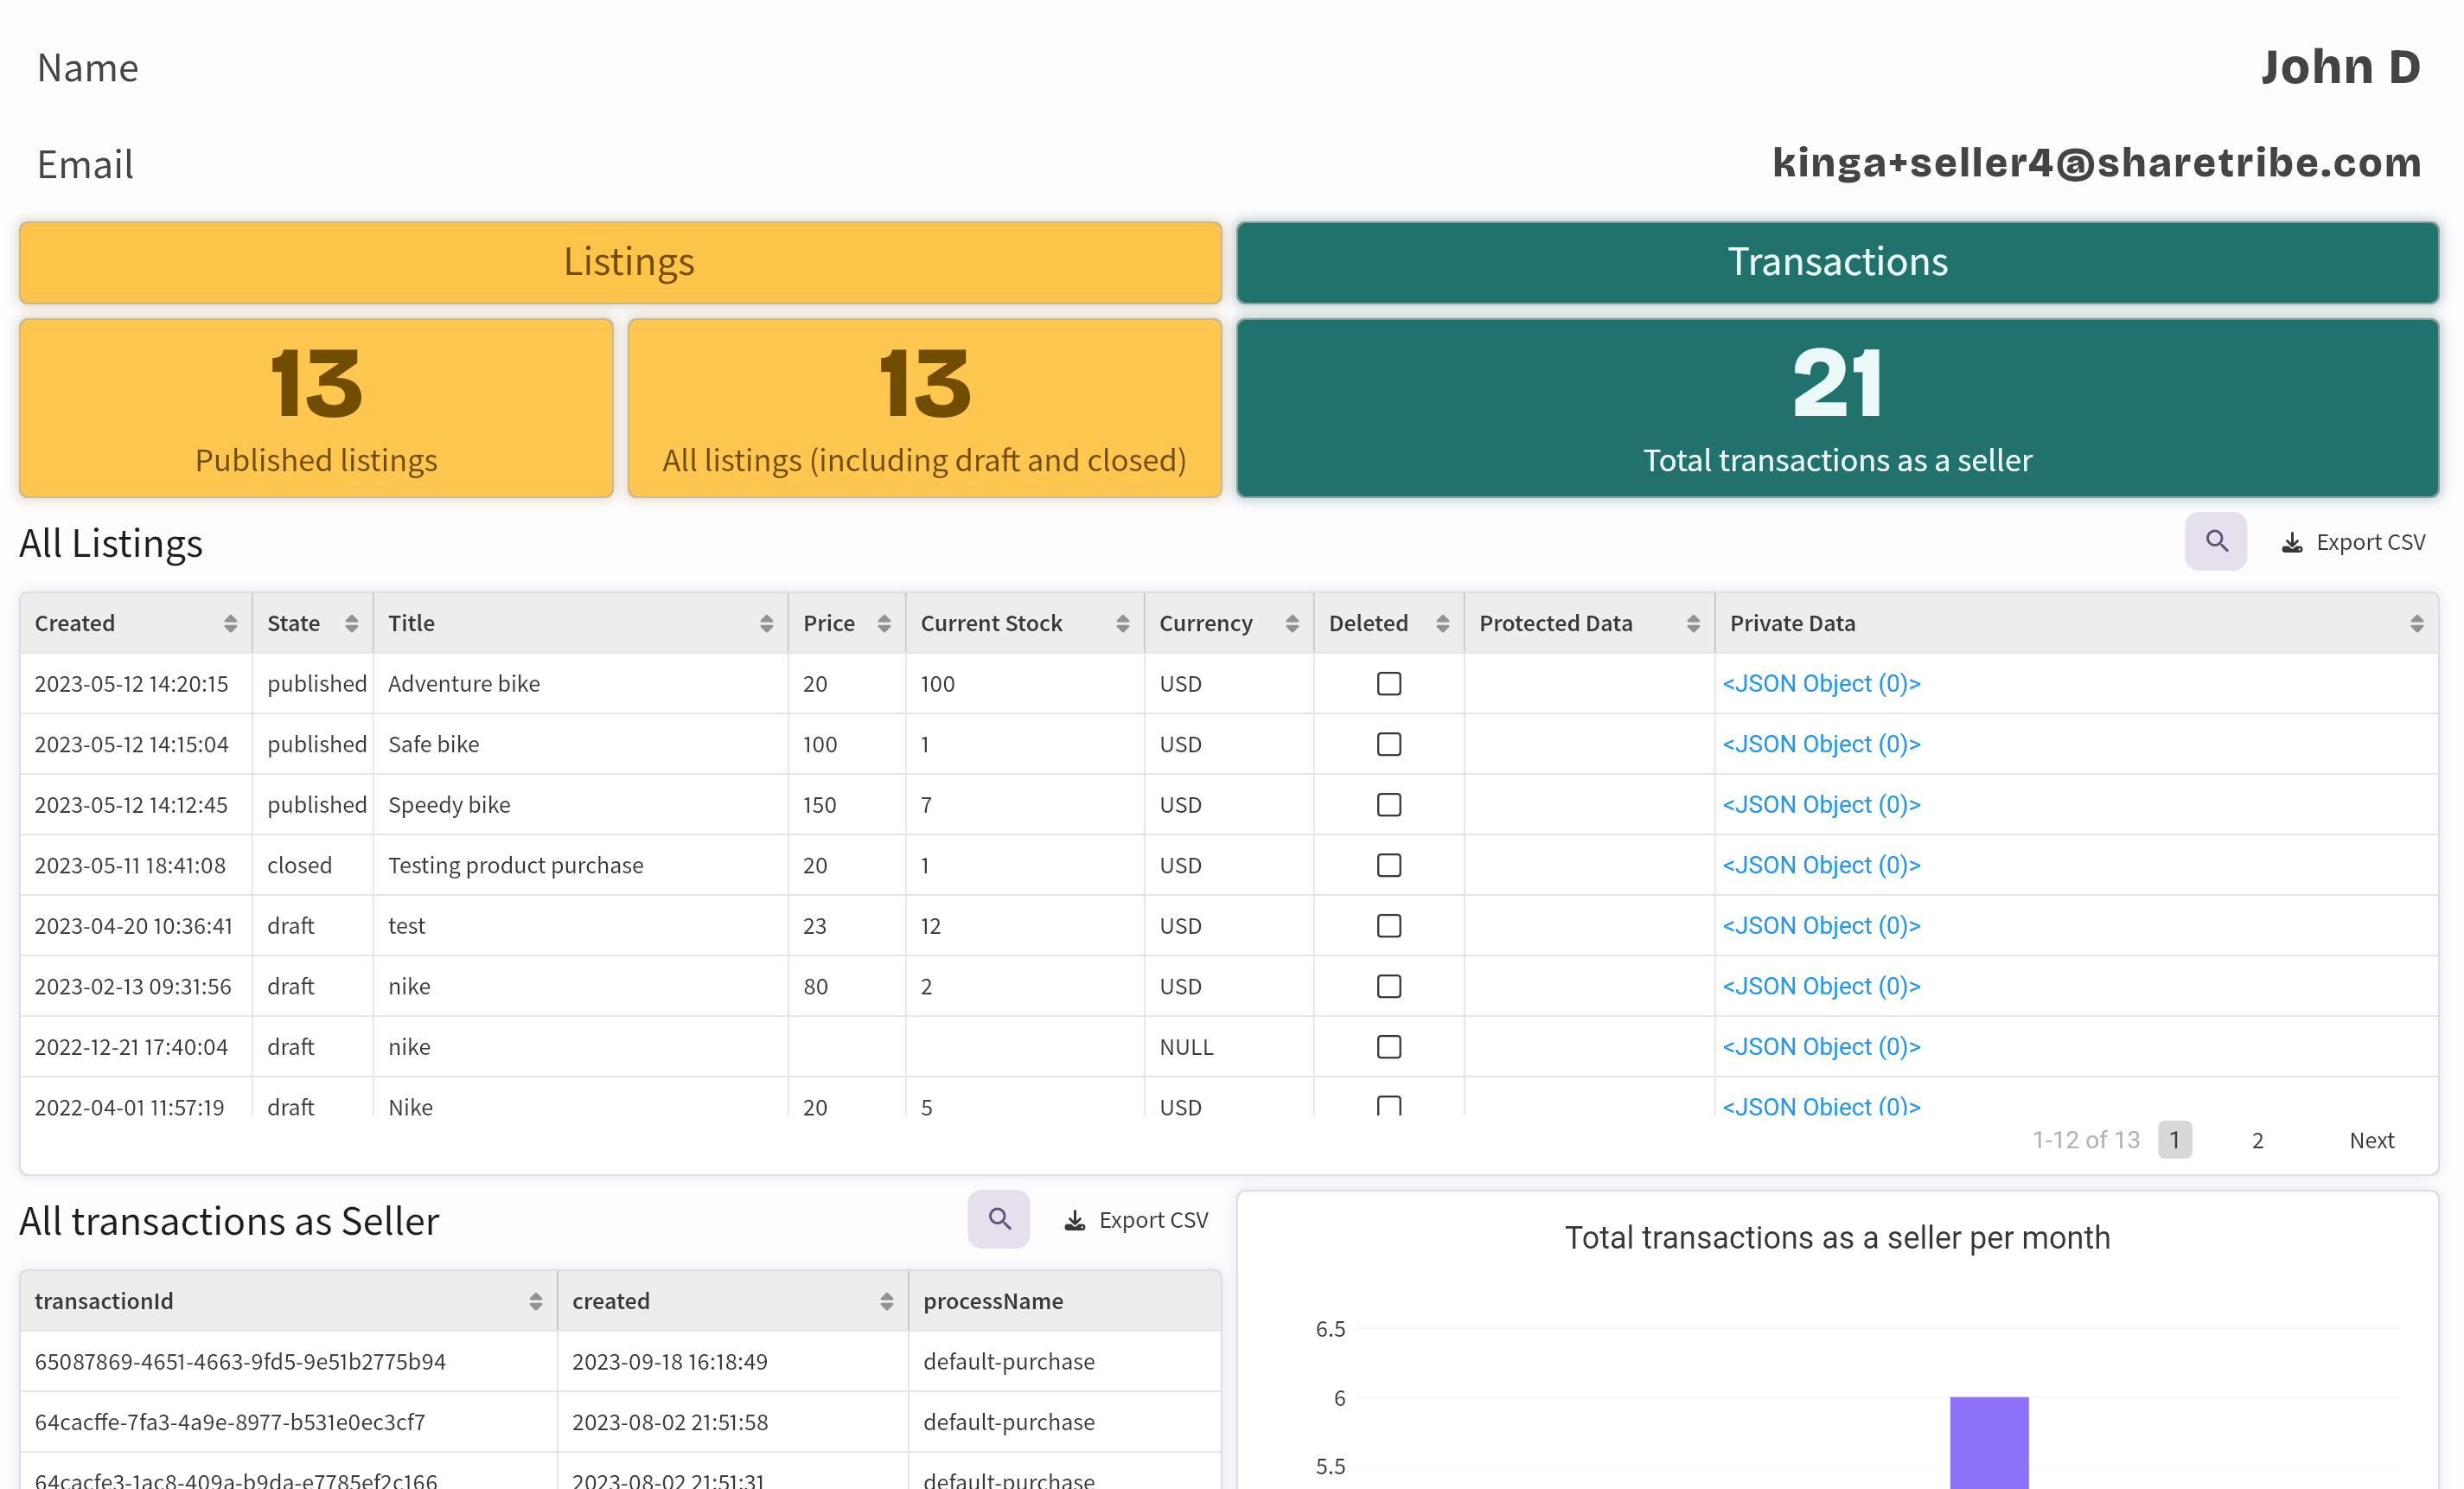Toggle Deleted checkbox for 2022-12-21 nike listing
This screenshot has width=2464, height=1489.
(1389, 1046)
